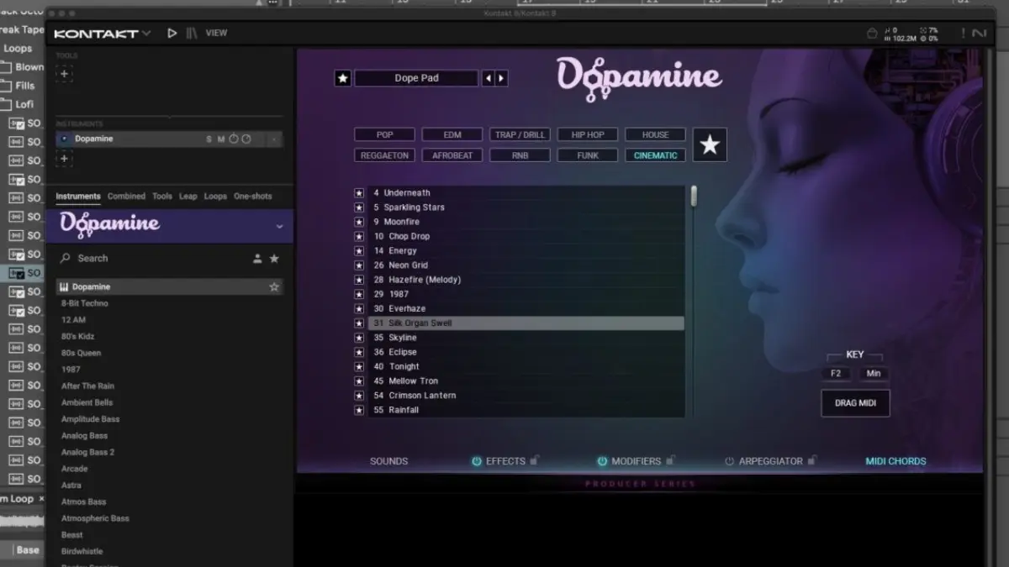Toggle the lock icon next to MODIFIERS
1009x567 pixels.
click(670, 460)
